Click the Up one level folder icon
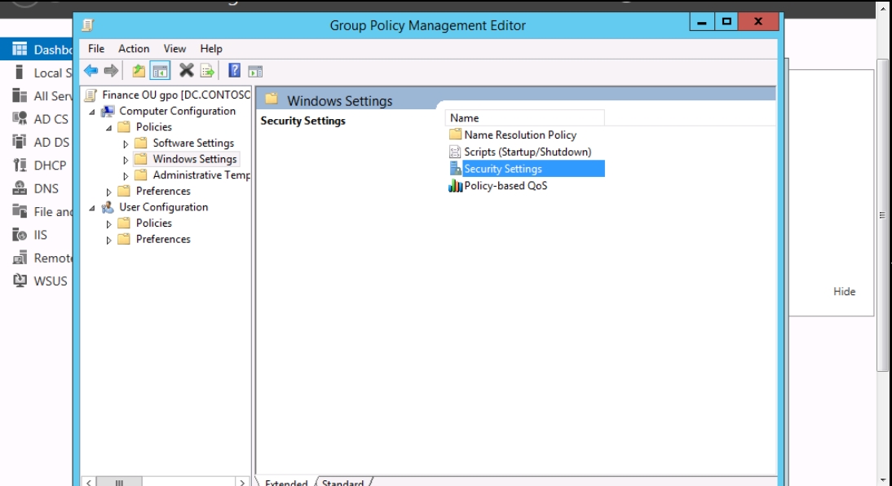The height and width of the screenshot is (486, 892). click(139, 71)
